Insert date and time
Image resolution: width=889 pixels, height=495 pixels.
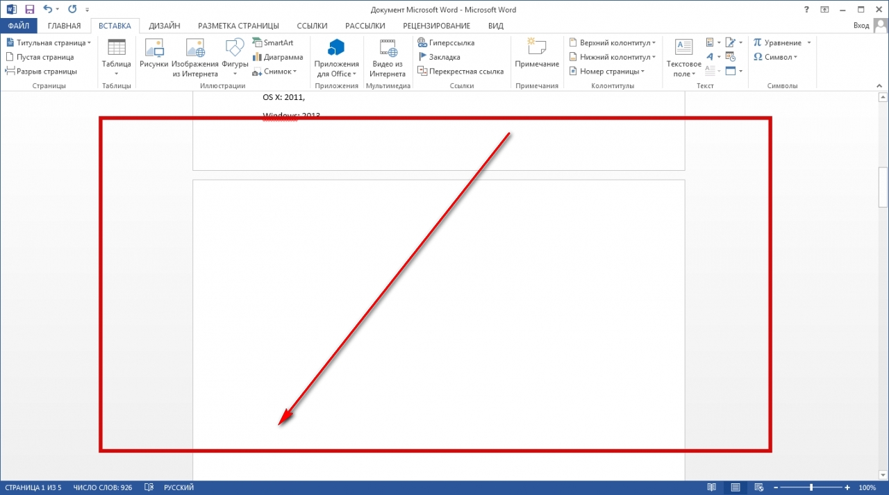click(x=731, y=57)
